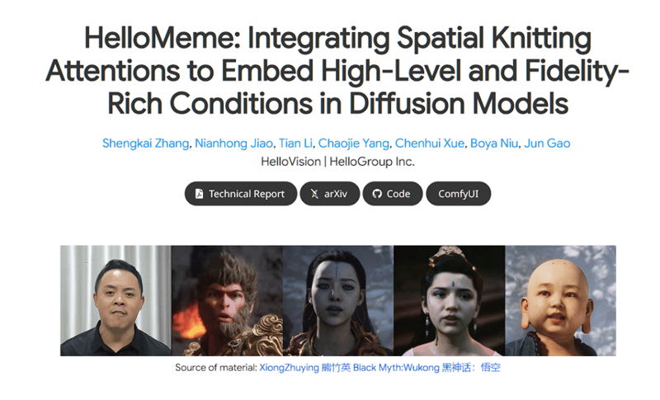660x400 pixels.
Task: Click the GitHub icon in Code button
Action: (x=377, y=194)
